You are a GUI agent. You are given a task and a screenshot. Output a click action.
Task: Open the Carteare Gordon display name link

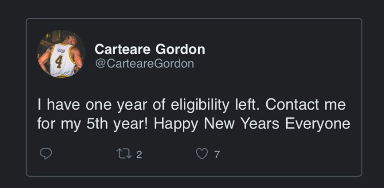150,49
